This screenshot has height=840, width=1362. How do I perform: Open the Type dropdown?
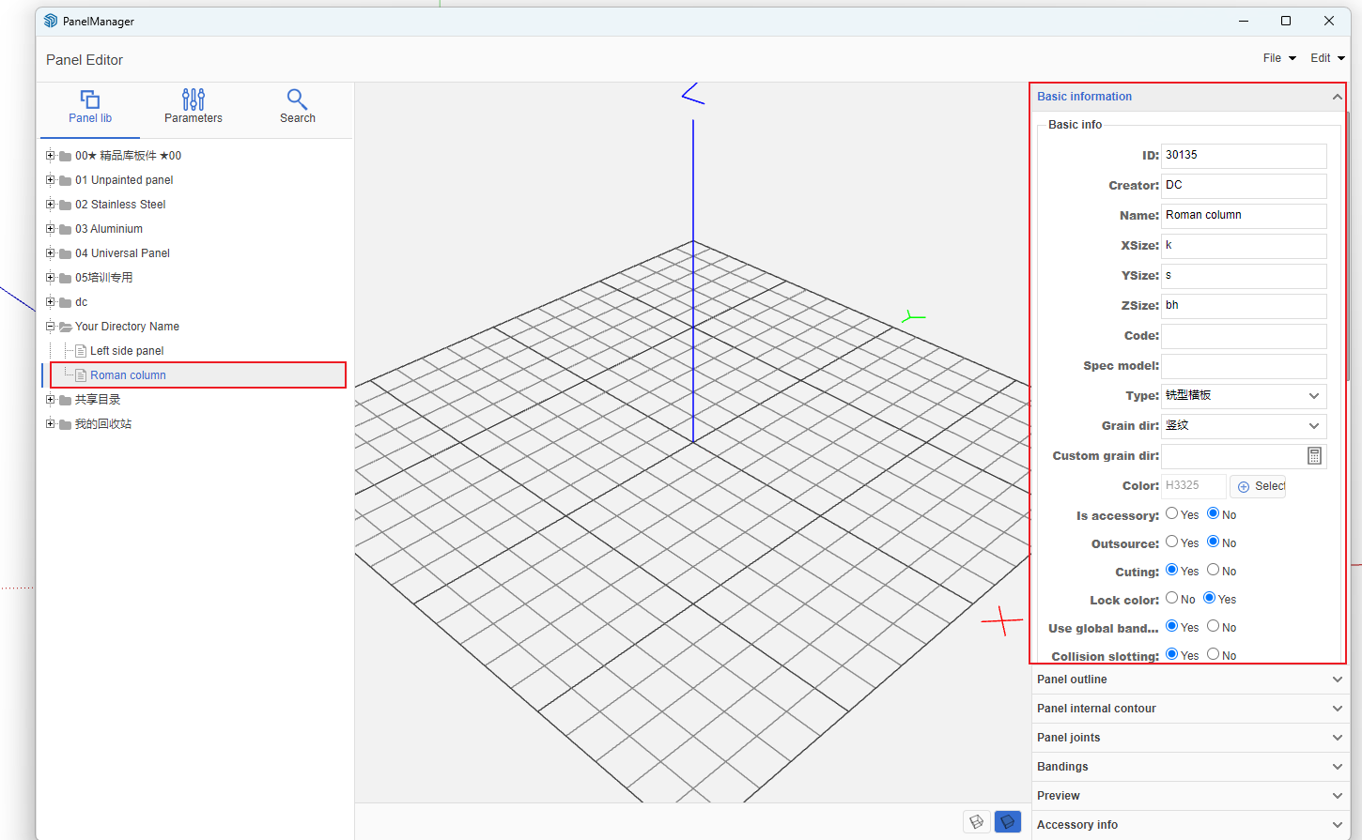[1313, 396]
